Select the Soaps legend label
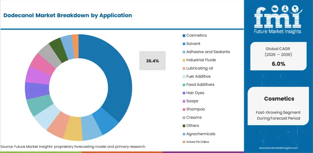 point(192,101)
